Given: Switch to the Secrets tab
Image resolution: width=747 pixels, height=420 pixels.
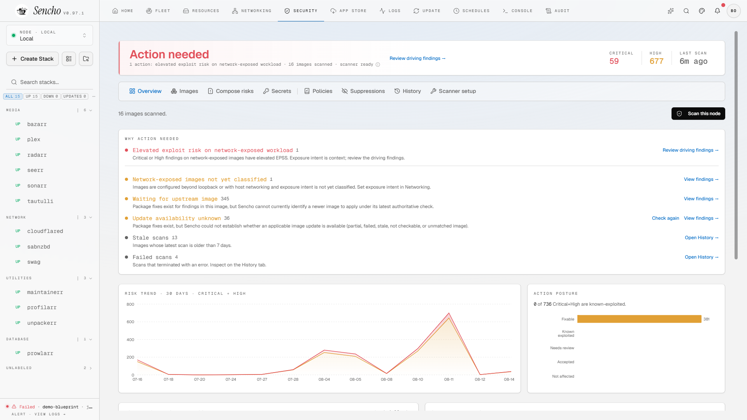Looking at the screenshot, I should pyautogui.click(x=277, y=91).
